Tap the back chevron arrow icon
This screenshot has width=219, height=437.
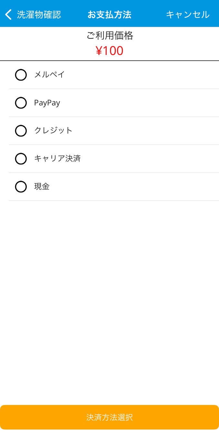click(x=9, y=15)
